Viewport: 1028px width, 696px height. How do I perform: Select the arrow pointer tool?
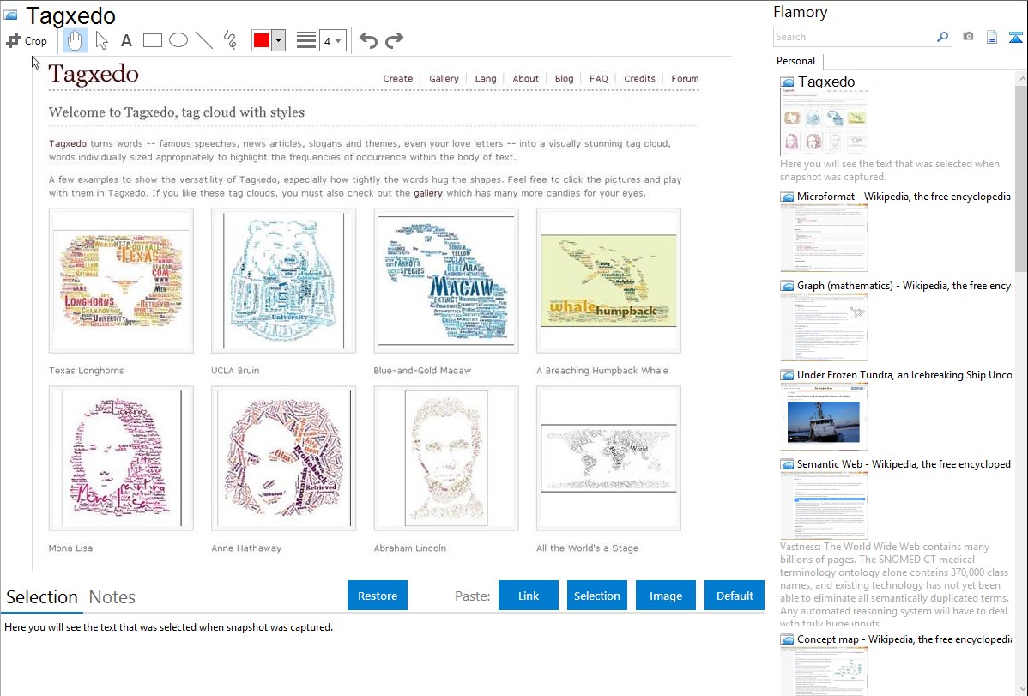point(101,40)
